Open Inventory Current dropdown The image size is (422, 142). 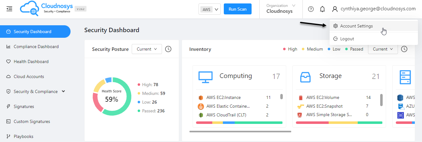pos(383,49)
